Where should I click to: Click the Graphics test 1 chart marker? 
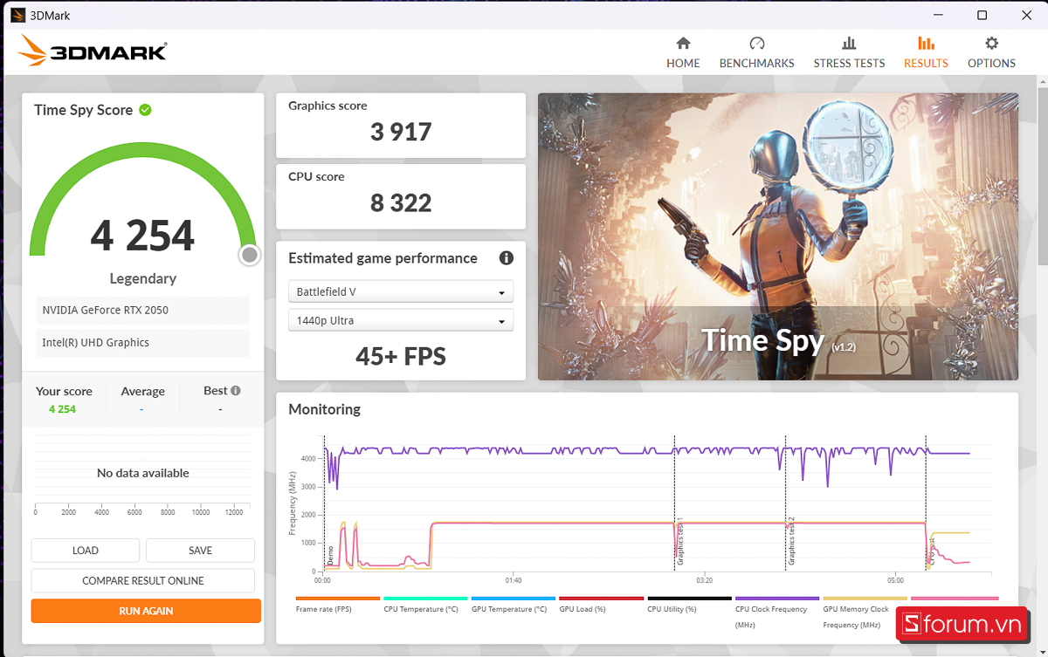(x=679, y=541)
